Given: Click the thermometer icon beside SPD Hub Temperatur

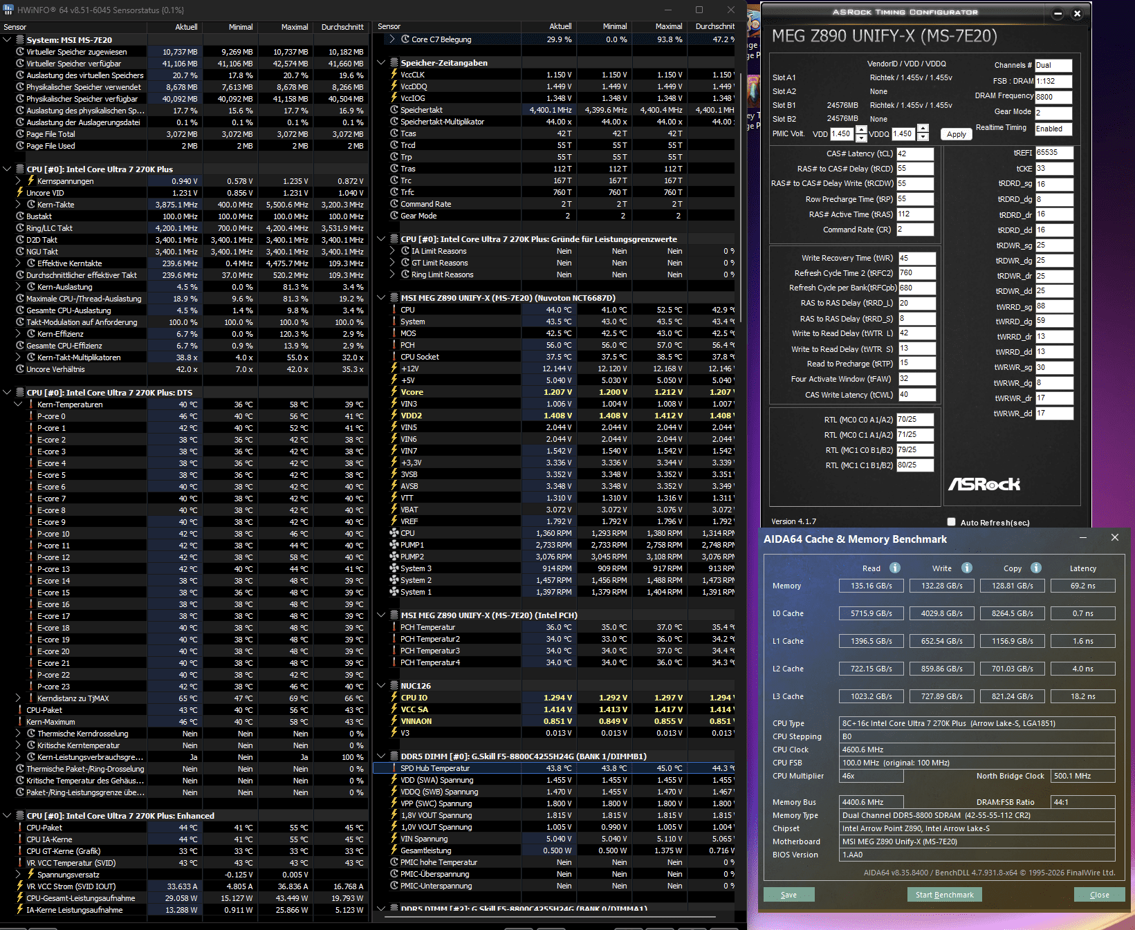Looking at the screenshot, I should [394, 768].
